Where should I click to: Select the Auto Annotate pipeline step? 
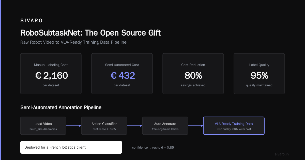165,126
